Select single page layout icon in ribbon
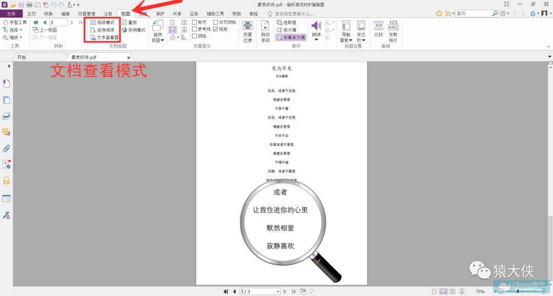The image size is (553, 296). (x=173, y=22)
